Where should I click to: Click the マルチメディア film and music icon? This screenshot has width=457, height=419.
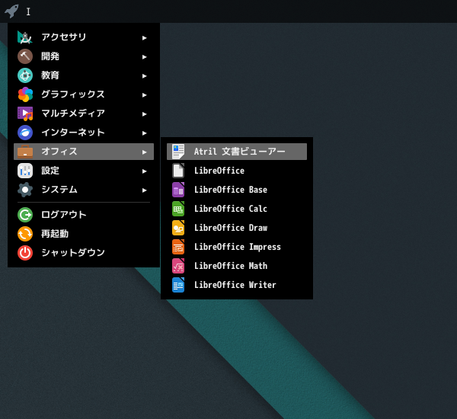tap(25, 114)
